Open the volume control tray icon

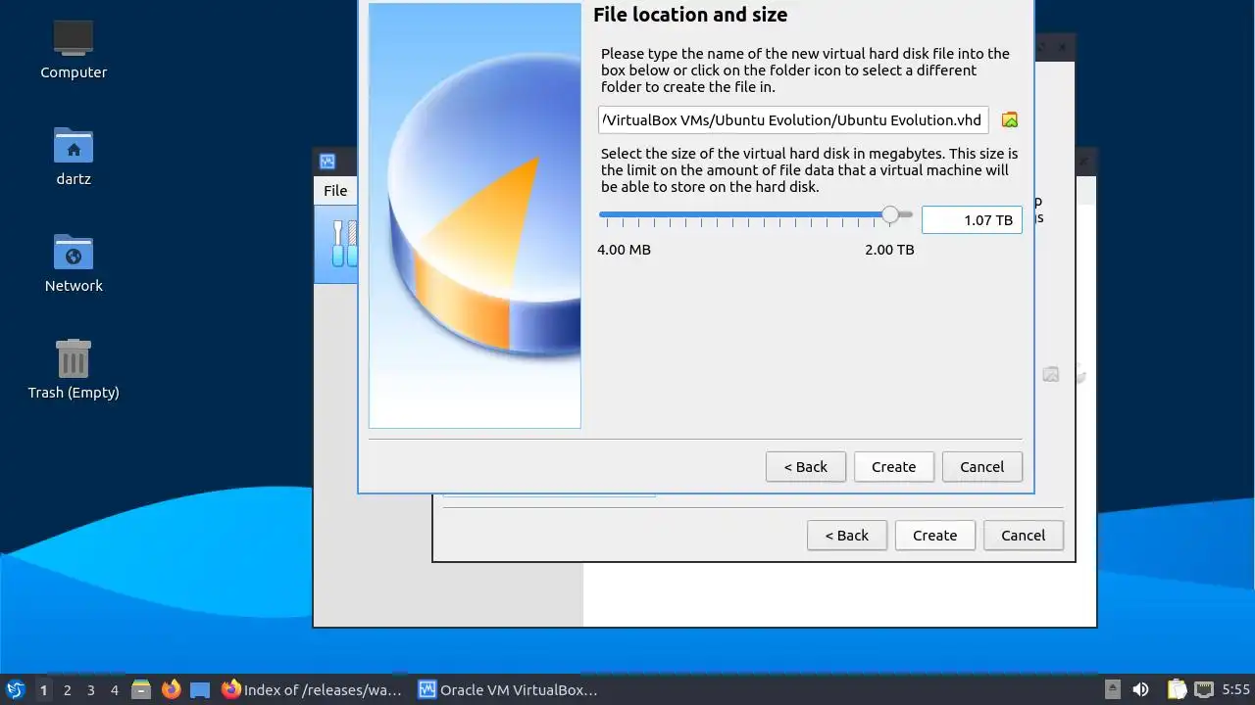click(x=1140, y=689)
